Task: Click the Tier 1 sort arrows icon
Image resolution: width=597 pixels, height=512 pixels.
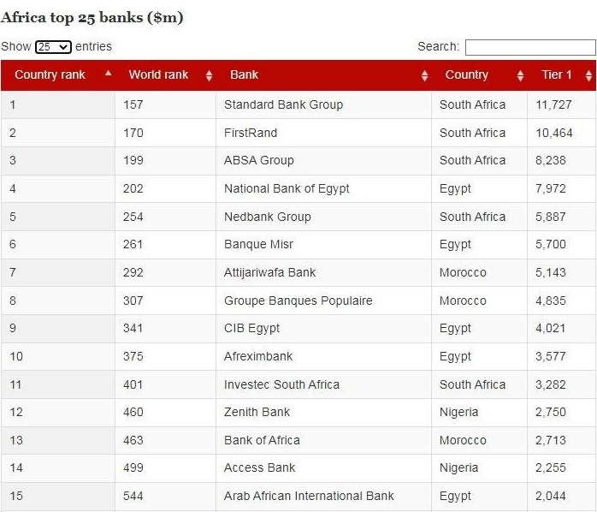Action: pos(589,75)
